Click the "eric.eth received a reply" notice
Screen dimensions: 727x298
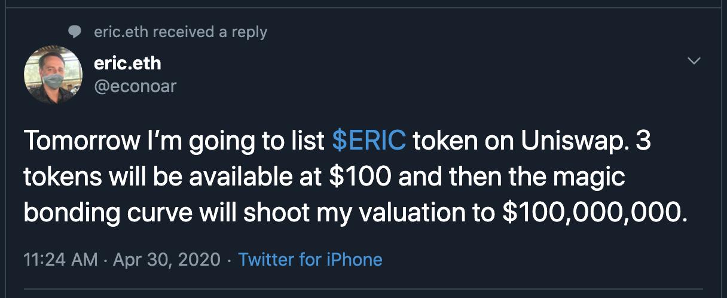point(181,32)
